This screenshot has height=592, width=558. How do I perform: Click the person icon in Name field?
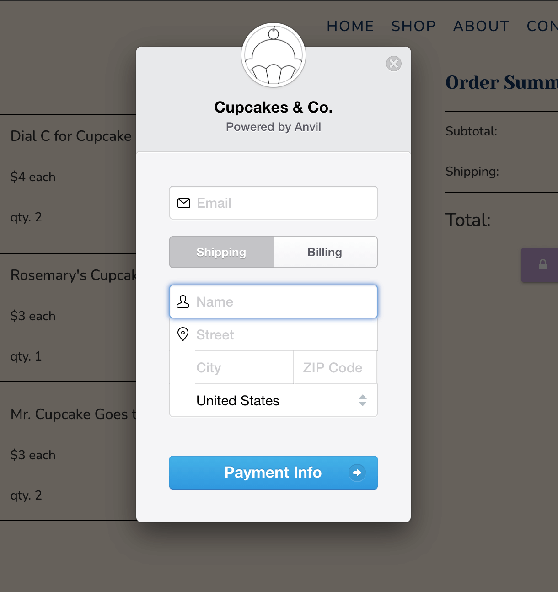pos(183,301)
